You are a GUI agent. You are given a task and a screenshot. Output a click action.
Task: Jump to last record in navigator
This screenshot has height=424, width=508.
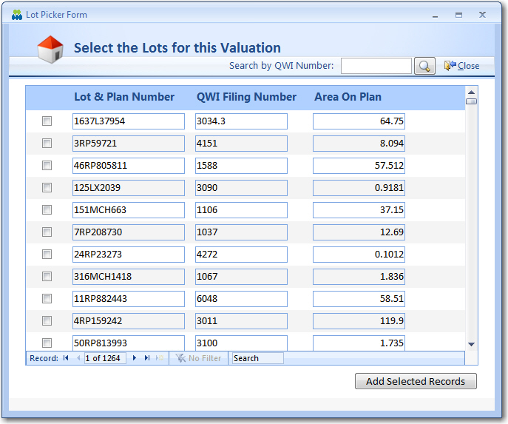click(147, 358)
